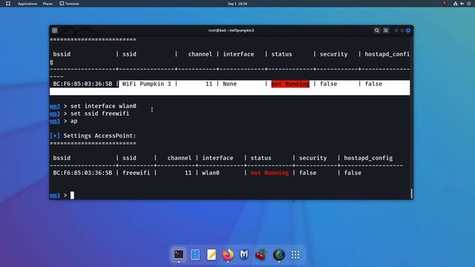Open a new tab in the terminal
The image size is (475, 267).
pyautogui.click(x=54, y=30)
